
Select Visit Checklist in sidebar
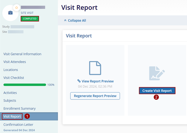[x=14, y=78]
